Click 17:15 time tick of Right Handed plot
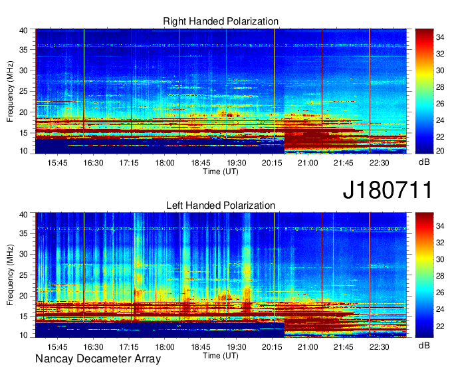This screenshot has width=452, height=367. click(x=129, y=163)
